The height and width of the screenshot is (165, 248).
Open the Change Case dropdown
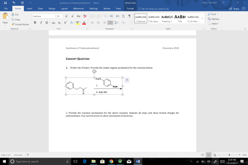tap(79, 16)
